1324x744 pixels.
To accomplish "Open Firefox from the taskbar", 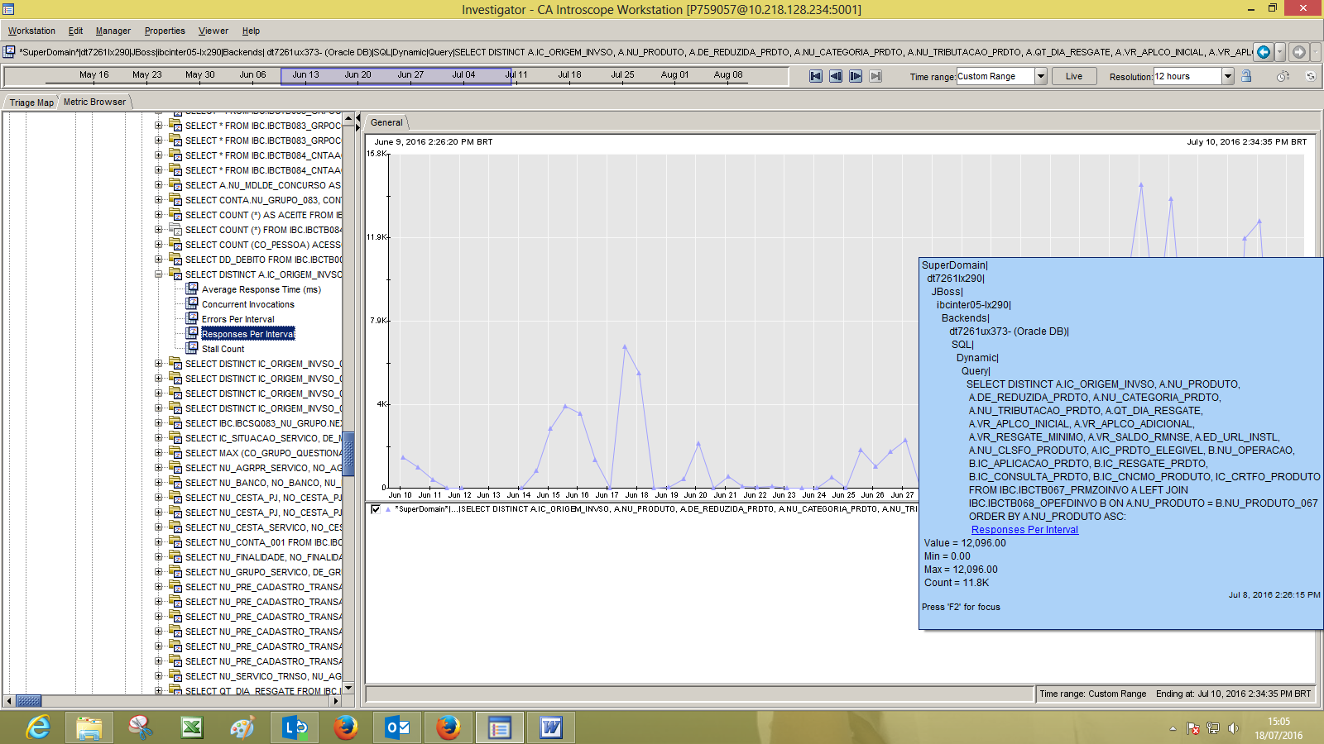I will [x=345, y=728].
